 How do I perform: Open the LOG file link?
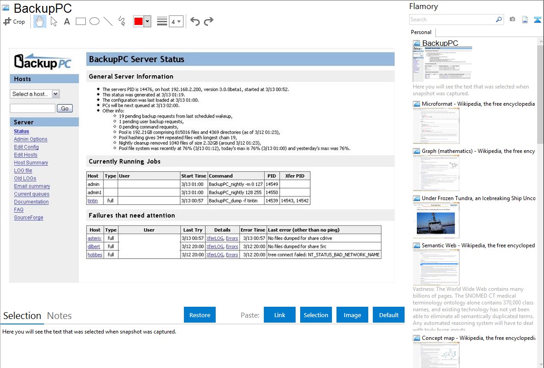coord(23,171)
